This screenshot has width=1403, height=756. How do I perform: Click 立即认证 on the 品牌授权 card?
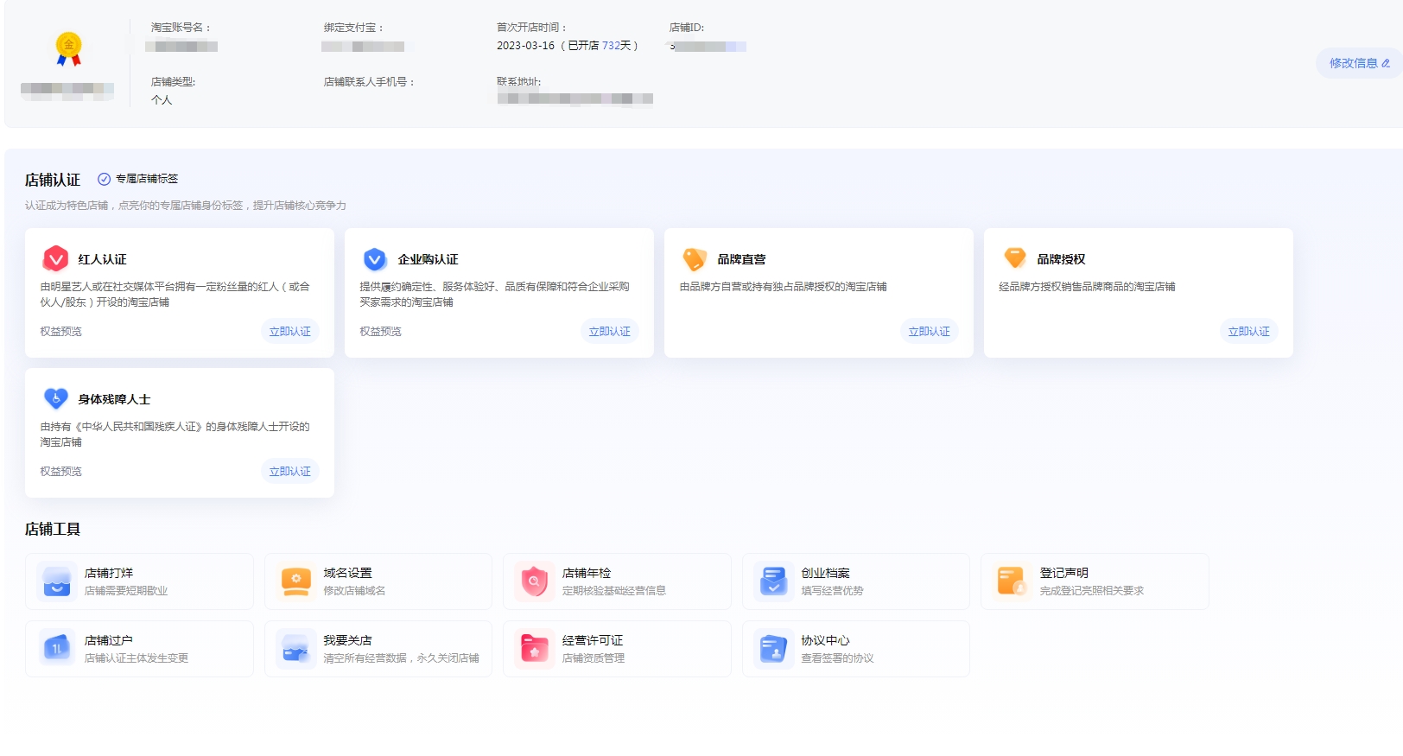click(x=1249, y=332)
